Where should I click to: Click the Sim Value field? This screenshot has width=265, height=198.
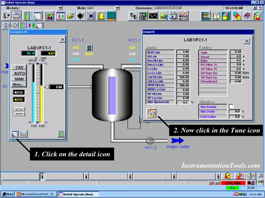[235, 111]
